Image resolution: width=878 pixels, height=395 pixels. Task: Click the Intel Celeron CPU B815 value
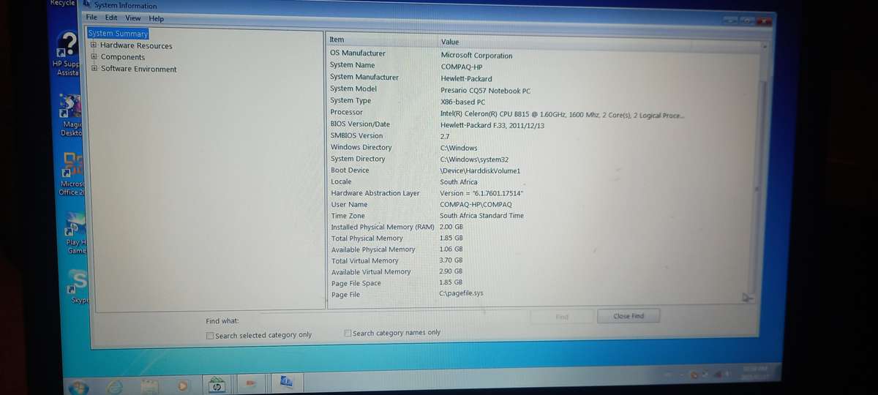tap(562, 115)
